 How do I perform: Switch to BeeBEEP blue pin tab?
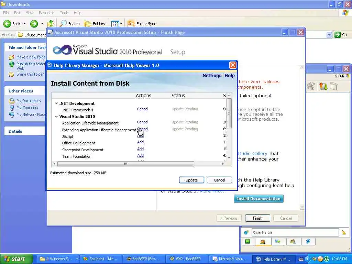point(308,242)
